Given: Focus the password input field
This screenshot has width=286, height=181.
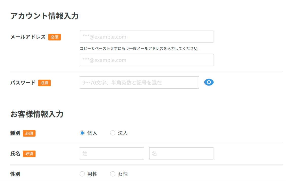Looking at the screenshot, I should point(139,83).
